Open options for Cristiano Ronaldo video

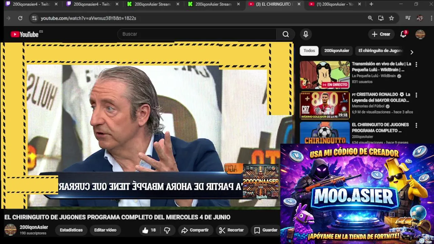pos(416,95)
